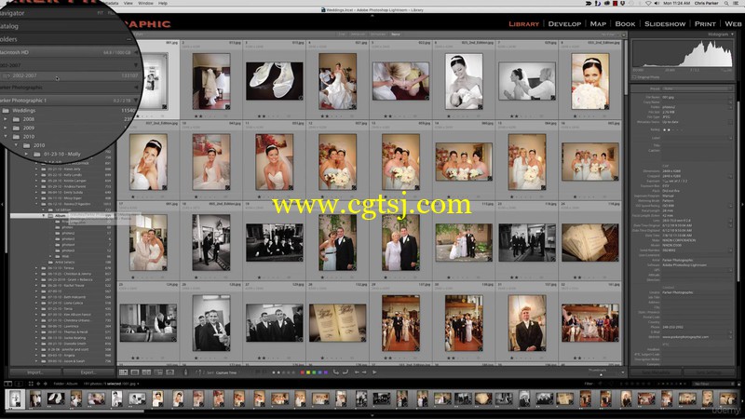Set rating to two stars in toolbar

(x=278, y=372)
